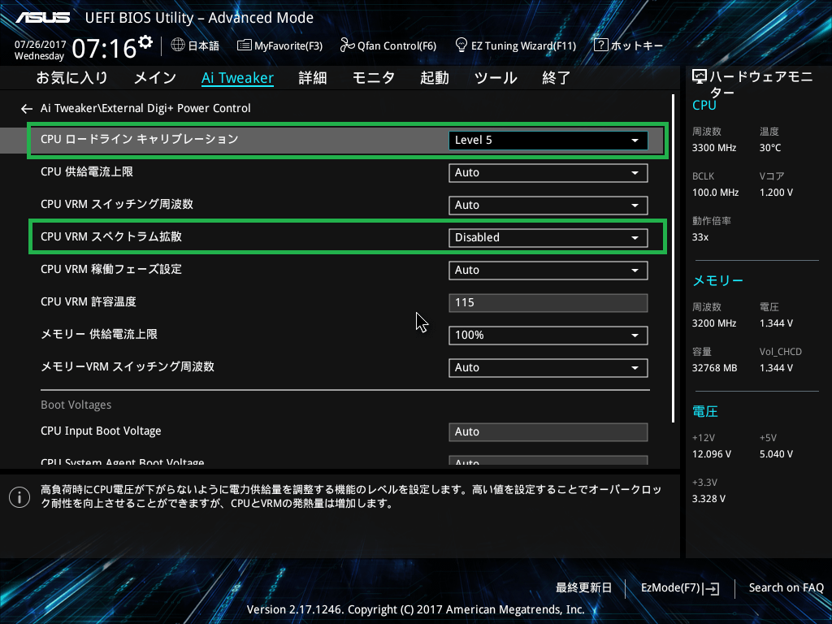Click CPU VRM 許容温度 value field
The height and width of the screenshot is (624, 832).
coord(548,302)
